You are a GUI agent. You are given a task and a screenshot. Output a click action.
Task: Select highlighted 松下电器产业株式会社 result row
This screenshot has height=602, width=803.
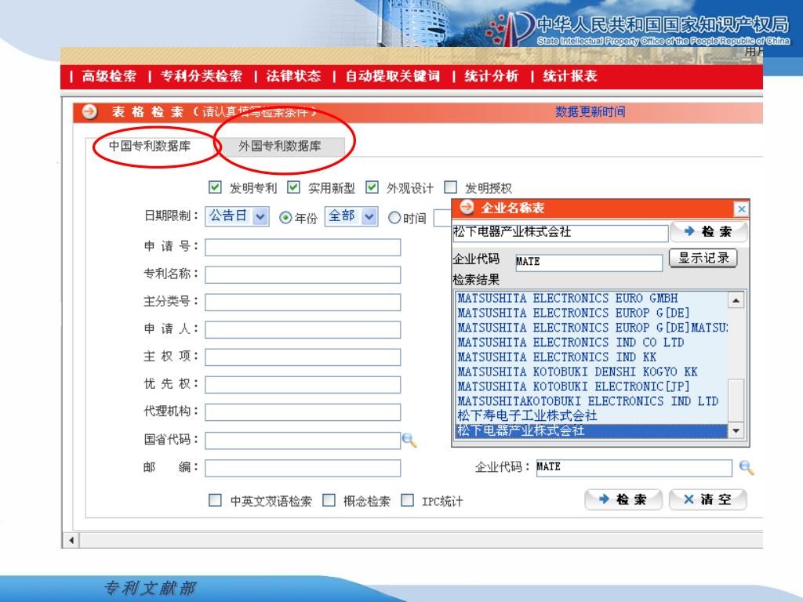(591, 431)
